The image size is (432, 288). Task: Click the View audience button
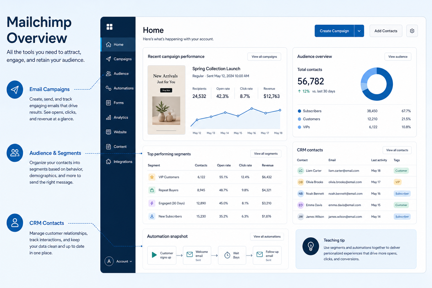click(x=398, y=57)
